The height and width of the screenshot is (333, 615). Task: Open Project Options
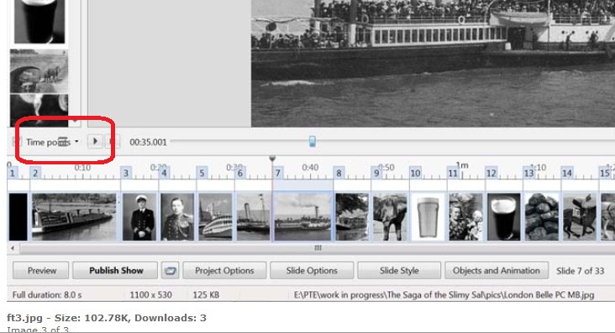click(x=224, y=270)
